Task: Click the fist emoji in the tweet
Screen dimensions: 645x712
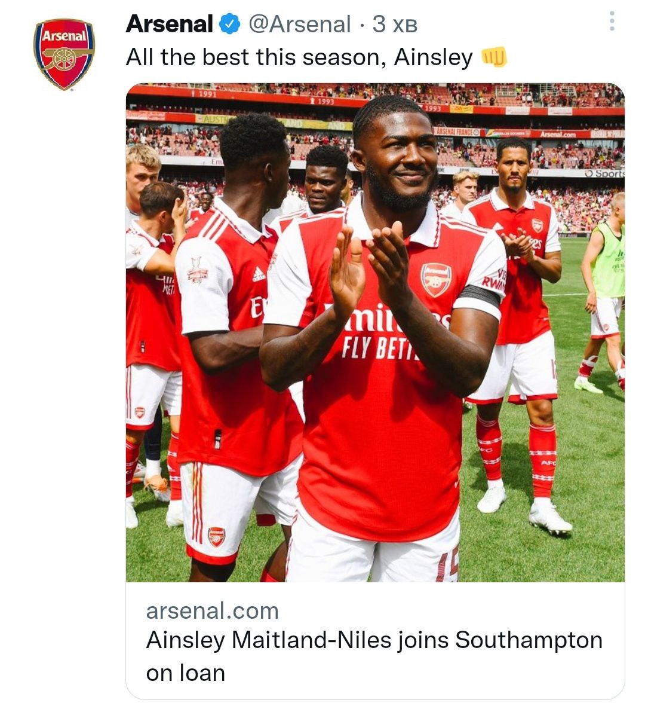Action: pos(494,57)
